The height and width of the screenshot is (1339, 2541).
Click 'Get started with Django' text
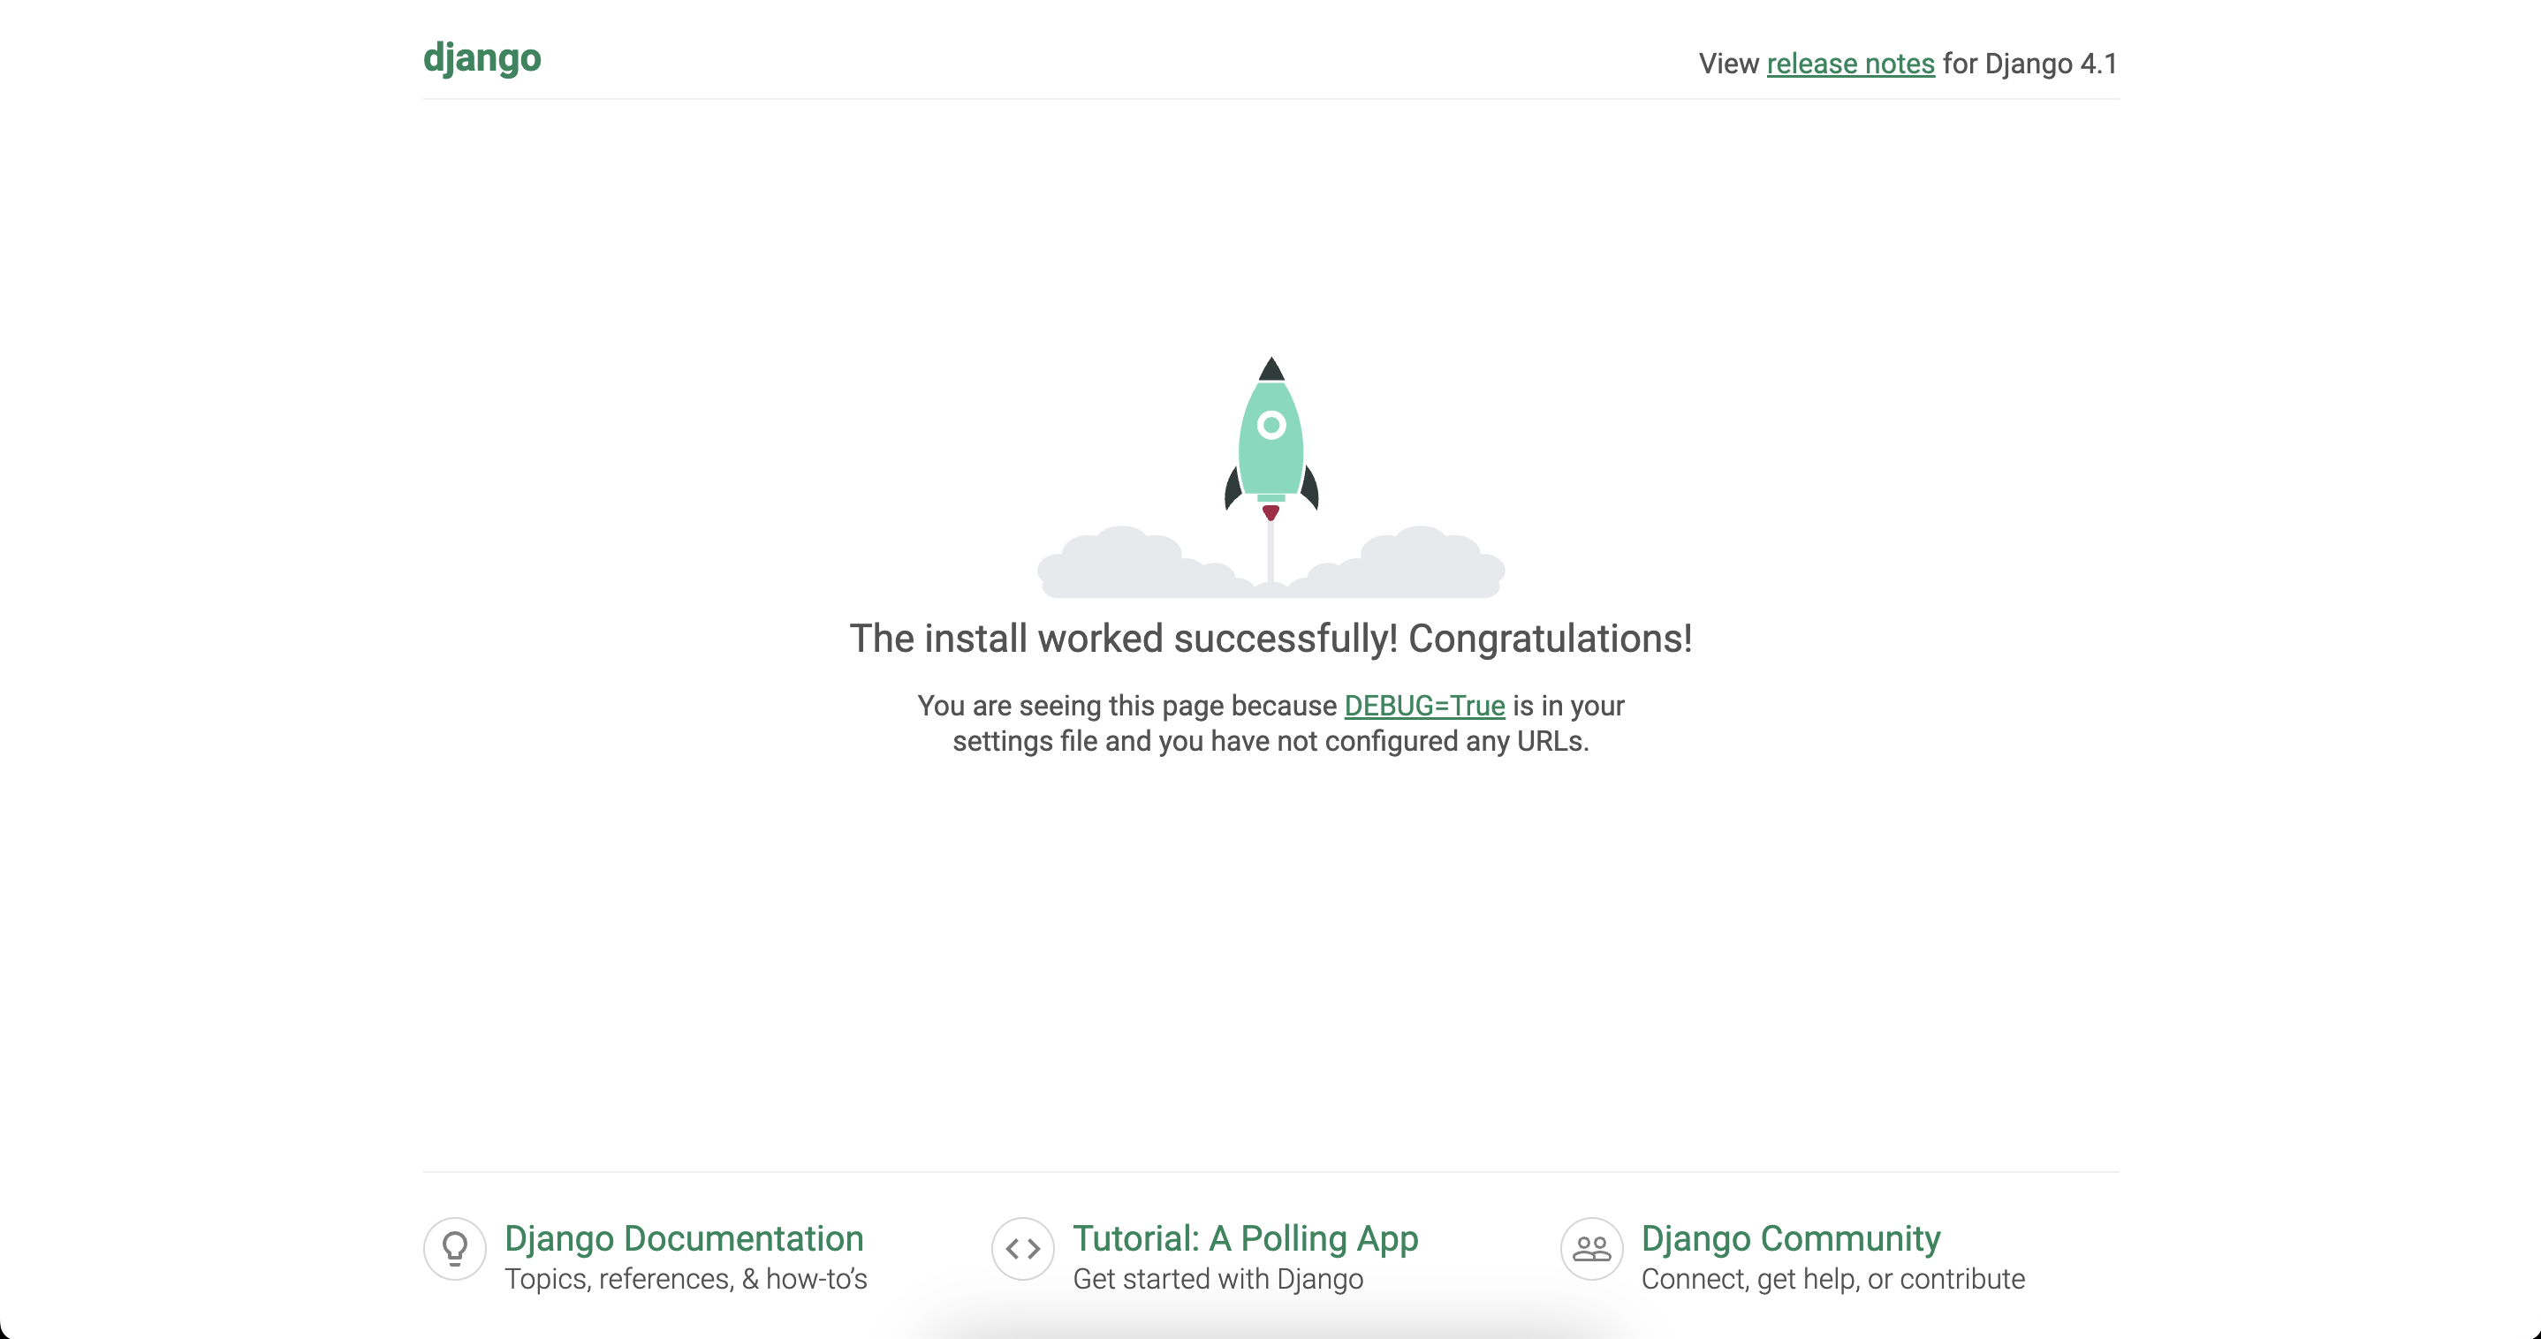click(x=1218, y=1279)
